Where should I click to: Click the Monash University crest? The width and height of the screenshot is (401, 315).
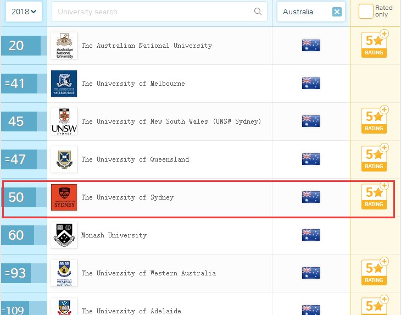pyautogui.click(x=64, y=235)
